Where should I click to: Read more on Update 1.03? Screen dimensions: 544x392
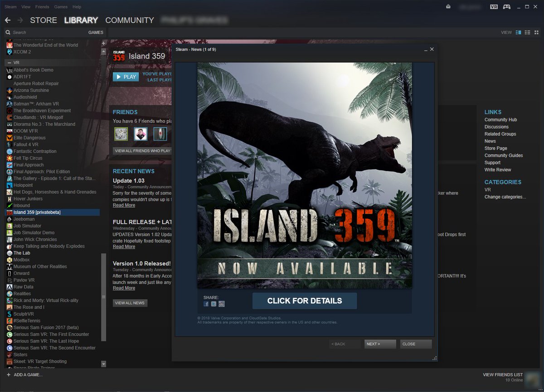tap(124, 205)
